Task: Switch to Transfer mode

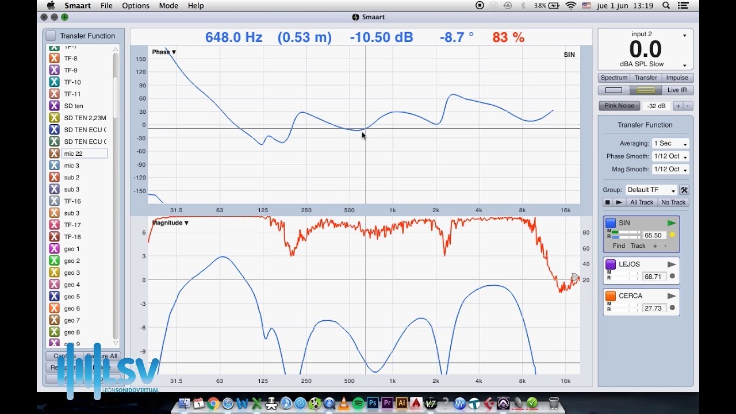Action: 646,78
